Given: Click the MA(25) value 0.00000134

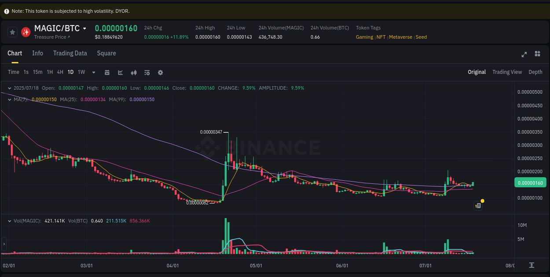Looking at the screenshot, I should tap(93, 99).
